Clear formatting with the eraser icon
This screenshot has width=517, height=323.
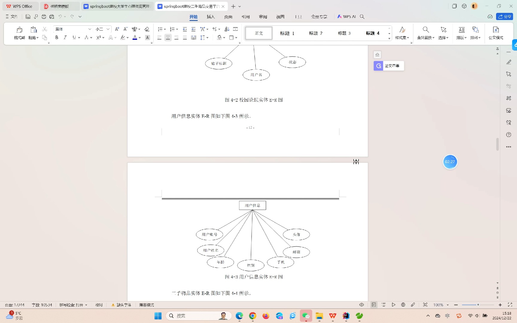click(147, 29)
